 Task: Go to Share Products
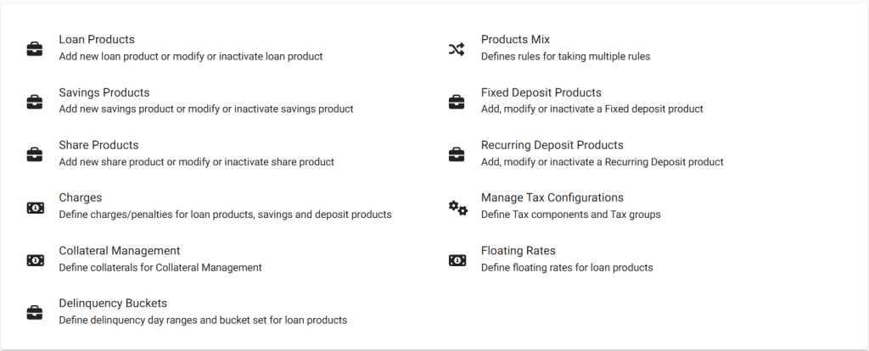[x=98, y=145]
